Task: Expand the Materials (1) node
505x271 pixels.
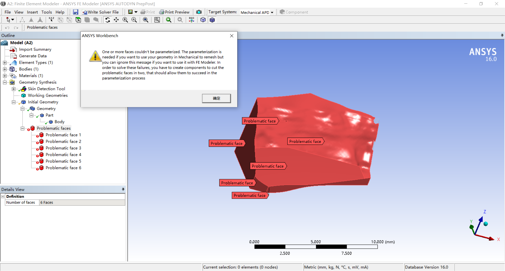Action: click(x=5, y=76)
